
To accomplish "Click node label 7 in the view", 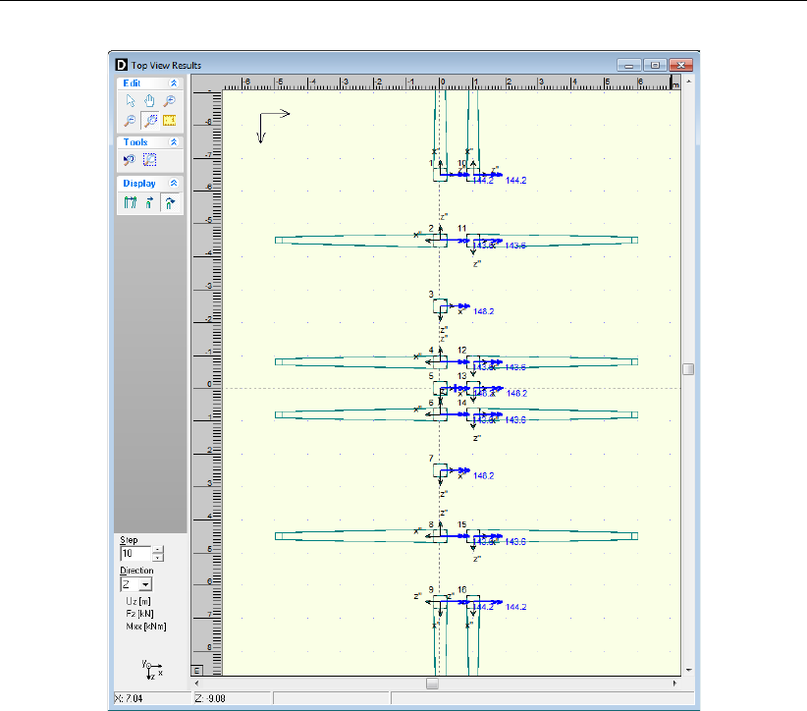I will (x=431, y=459).
